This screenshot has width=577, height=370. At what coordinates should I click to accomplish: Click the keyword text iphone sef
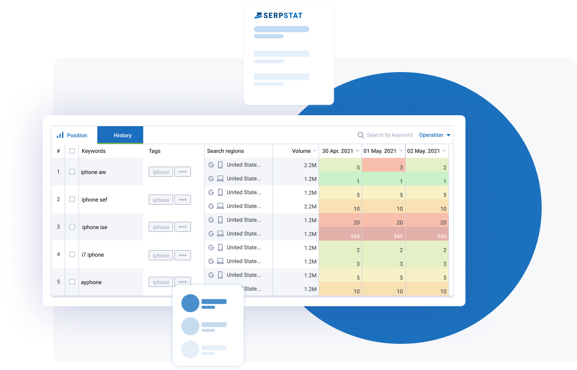95,200
